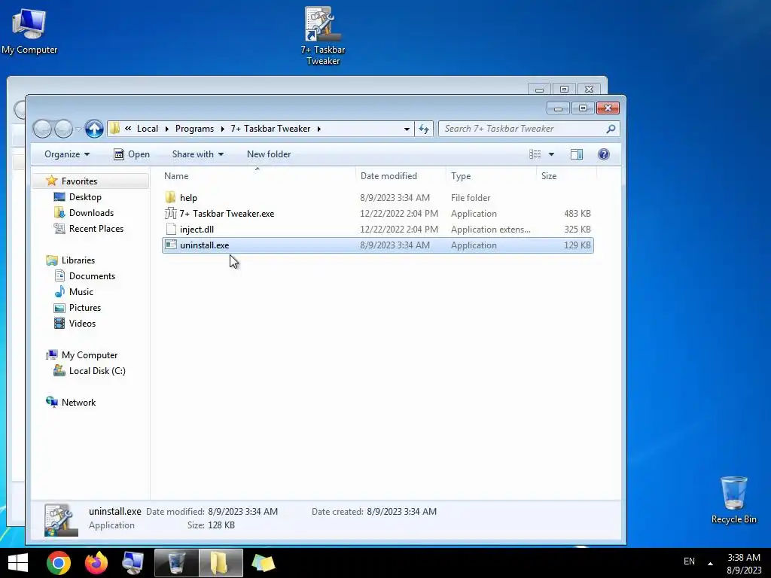This screenshot has height=578, width=771.
Task: Select the 483 KB size cell
Action: coord(577,213)
